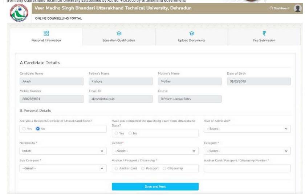
Task: Click the Mother's Name field
Action: pyautogui.click(x=190, y=82)
